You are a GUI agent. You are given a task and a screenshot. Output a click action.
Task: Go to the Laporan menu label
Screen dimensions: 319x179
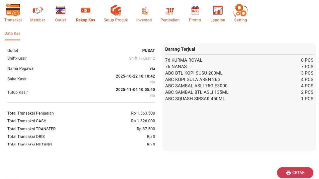(218, 20)
